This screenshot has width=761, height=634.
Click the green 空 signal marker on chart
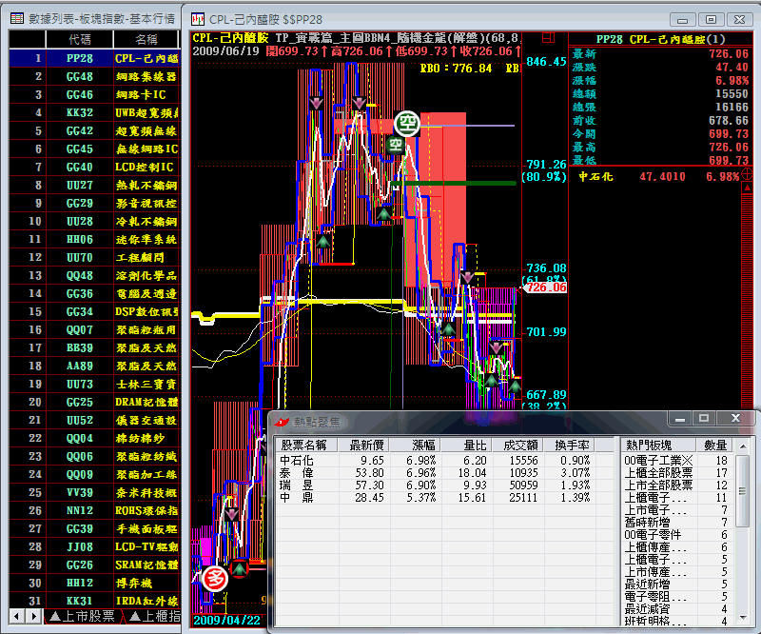tap(408, 123)
